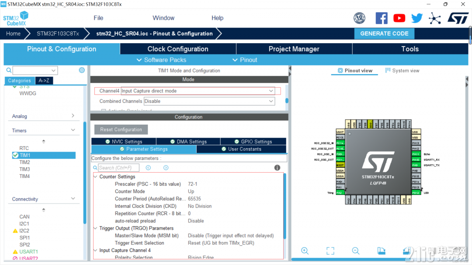This screenshot has width=472, height=265.
Task: Go to the next parameter search result
Action: (166, 168)
